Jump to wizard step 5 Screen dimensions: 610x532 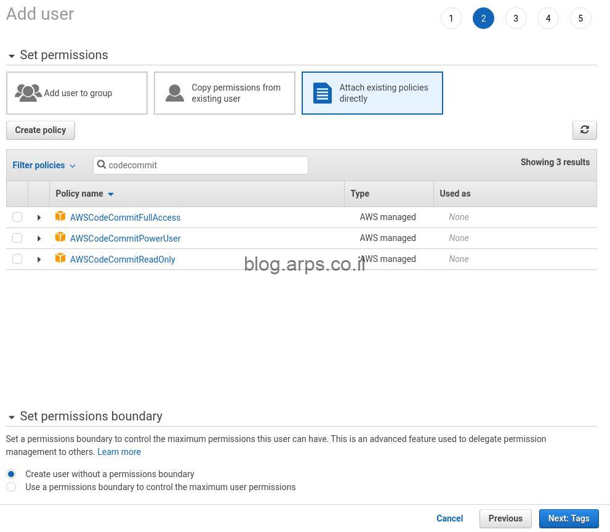pyautogui.click(x=580, y=18)
